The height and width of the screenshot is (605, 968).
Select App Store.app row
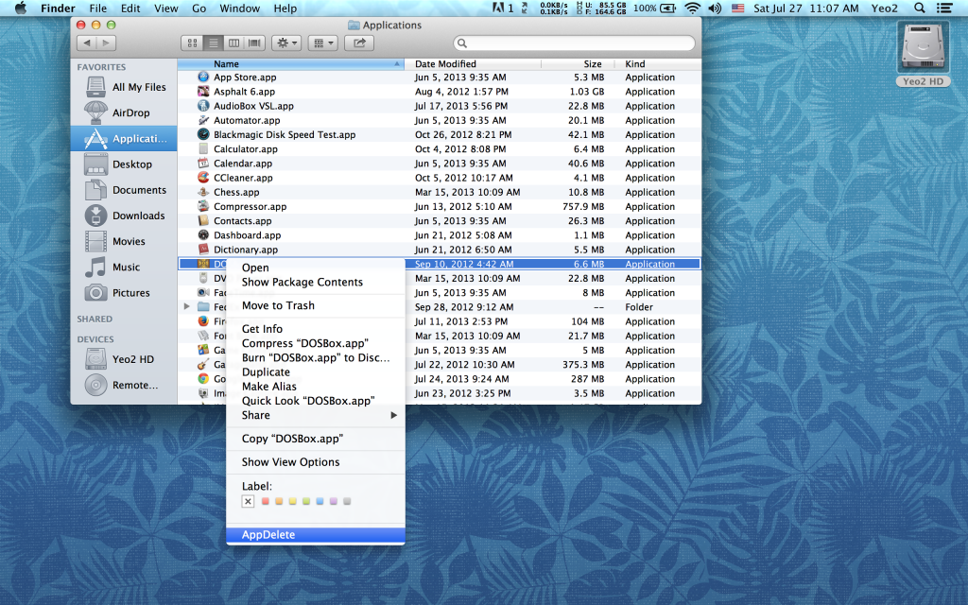[440, 78]
